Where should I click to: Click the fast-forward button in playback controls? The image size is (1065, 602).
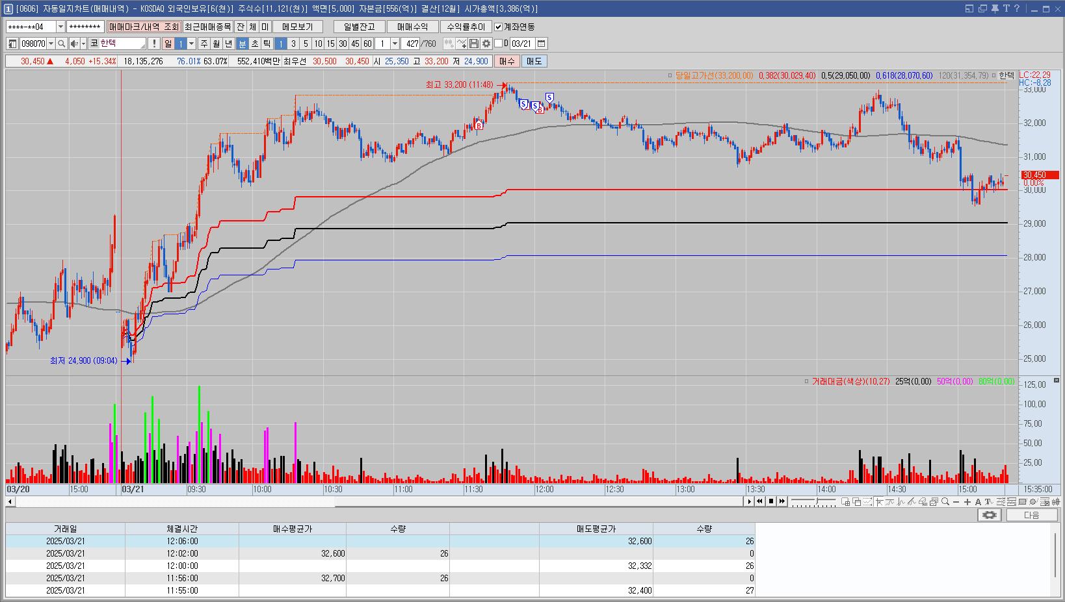click(782, 501)
